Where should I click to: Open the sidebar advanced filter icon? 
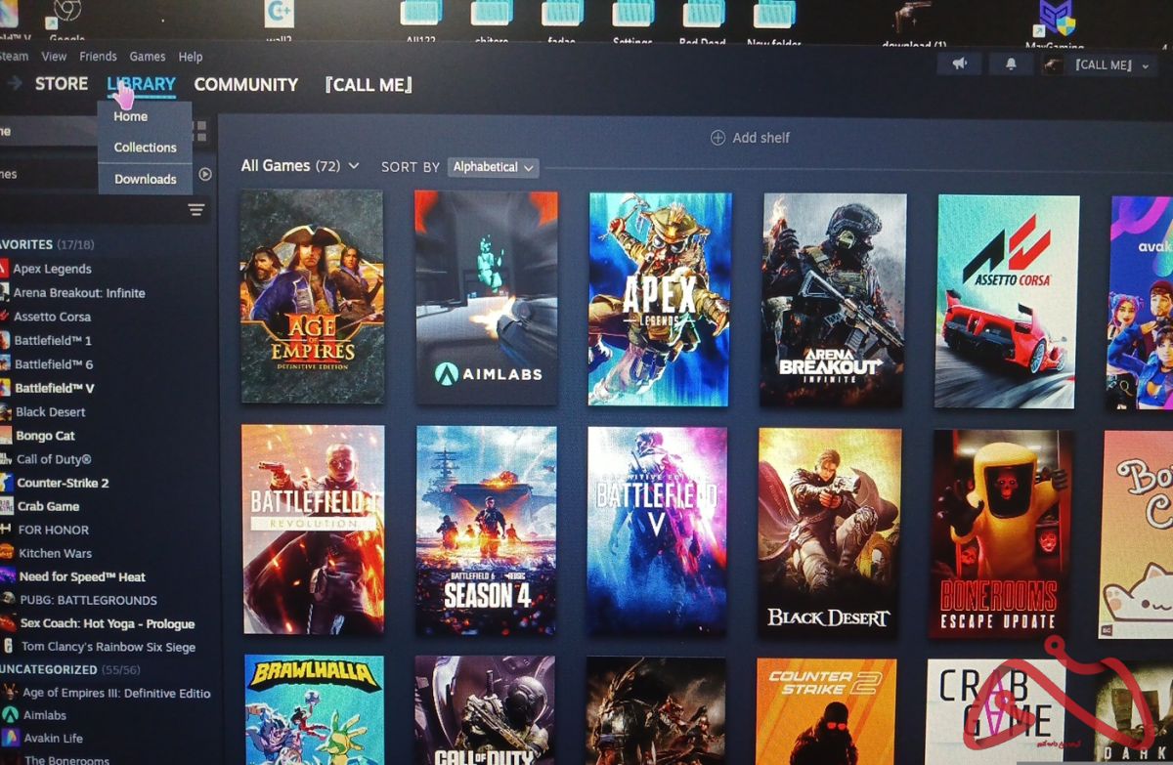[196, 210]
